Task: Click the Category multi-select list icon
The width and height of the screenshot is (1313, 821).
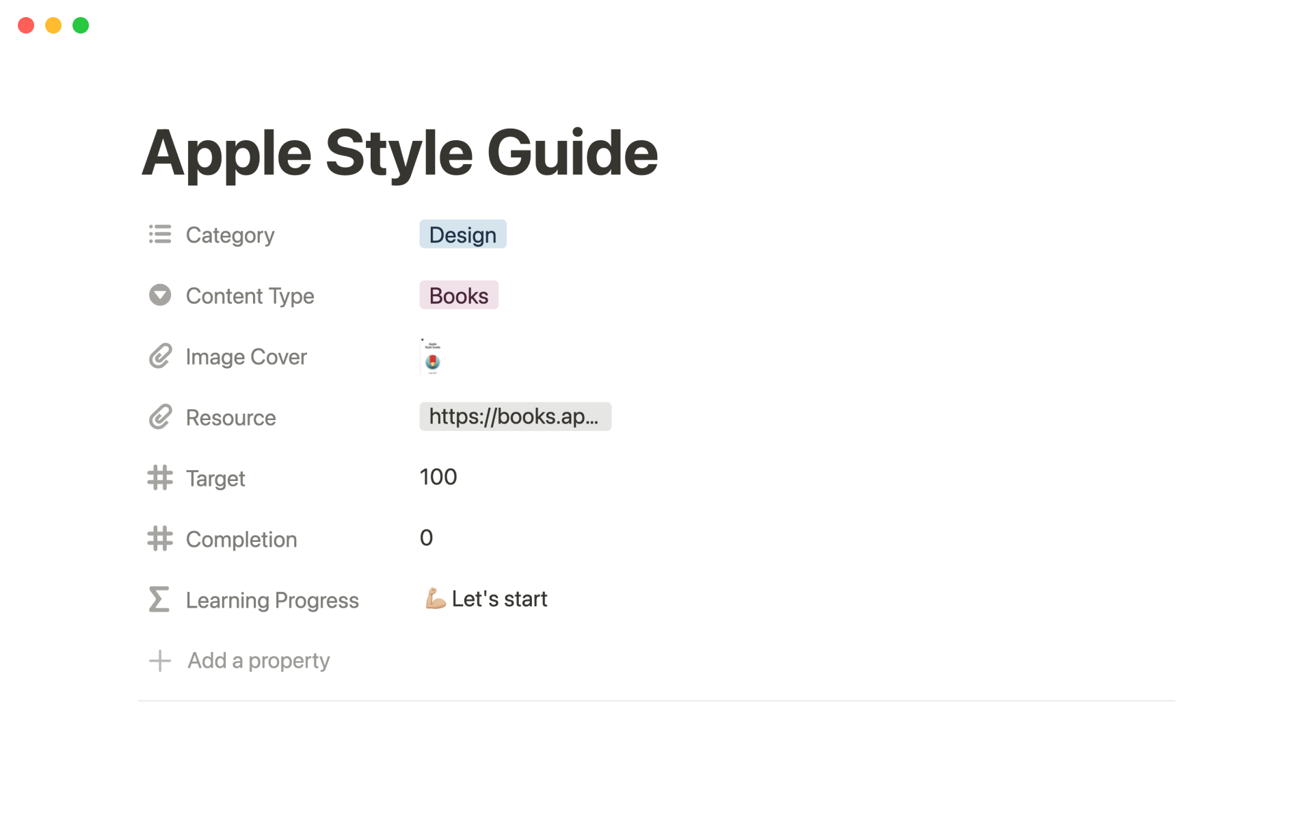Action: point(160,235)
